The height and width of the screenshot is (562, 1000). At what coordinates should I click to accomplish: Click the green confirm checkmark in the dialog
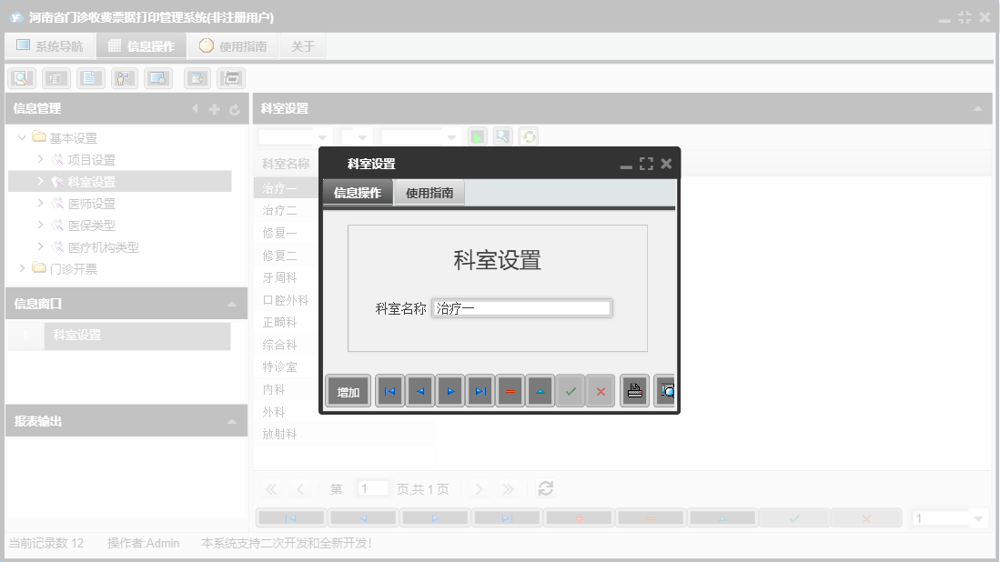[x=571, y=391]
